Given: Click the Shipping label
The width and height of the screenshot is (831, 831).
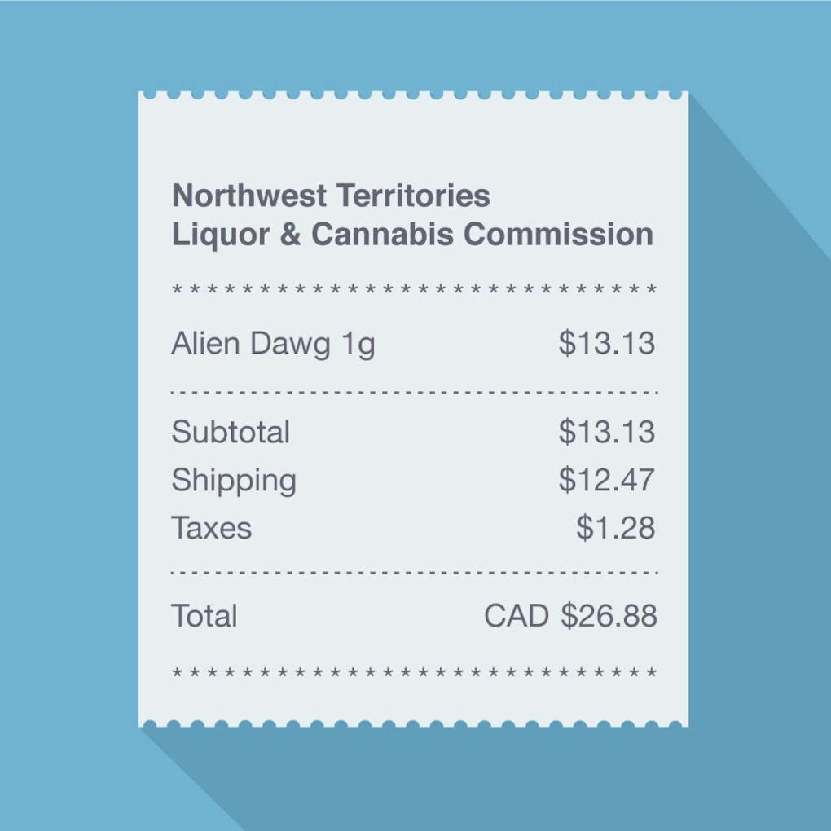Looking at the screenshot, I should pyautogui.click(x=234, y=481).
